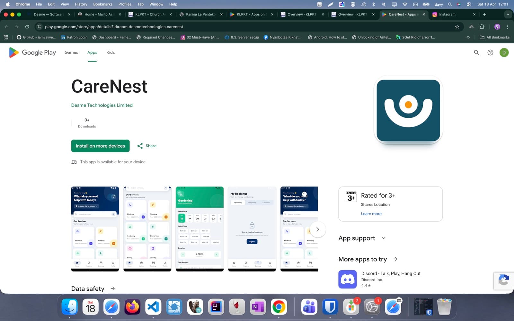Image resolution: width=514 pixels, height=321 pixels.
Task: Click the arrow to view more screenshots
Action: (317, 229)
